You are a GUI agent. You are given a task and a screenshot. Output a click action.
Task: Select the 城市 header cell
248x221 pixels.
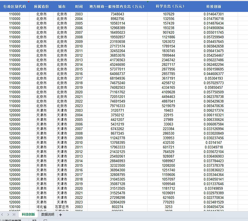click(x=62, y=6)
